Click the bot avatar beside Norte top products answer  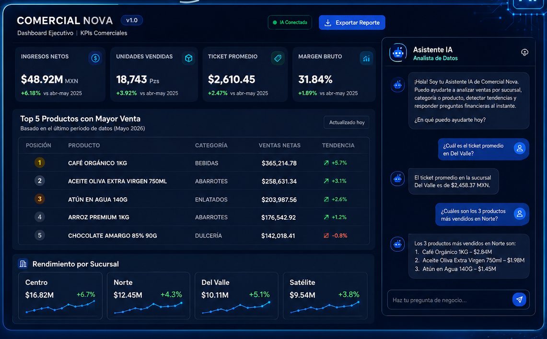click(397, 244)
